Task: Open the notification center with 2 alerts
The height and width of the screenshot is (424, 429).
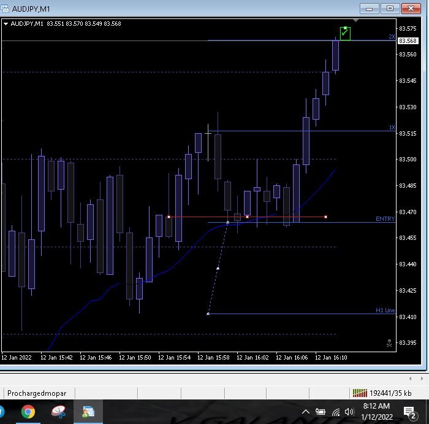Action: click(x=410, y=413)
